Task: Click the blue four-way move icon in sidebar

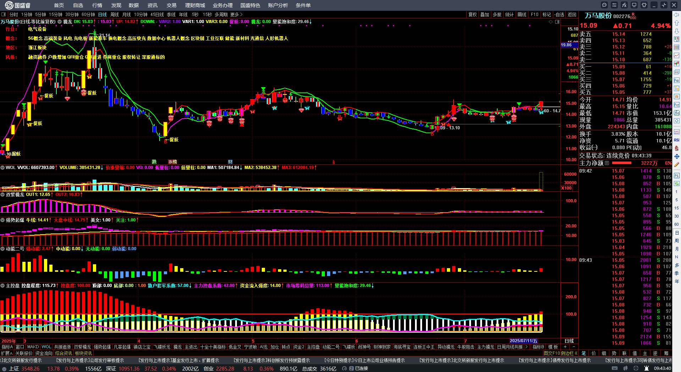Action: click(677, 156)
